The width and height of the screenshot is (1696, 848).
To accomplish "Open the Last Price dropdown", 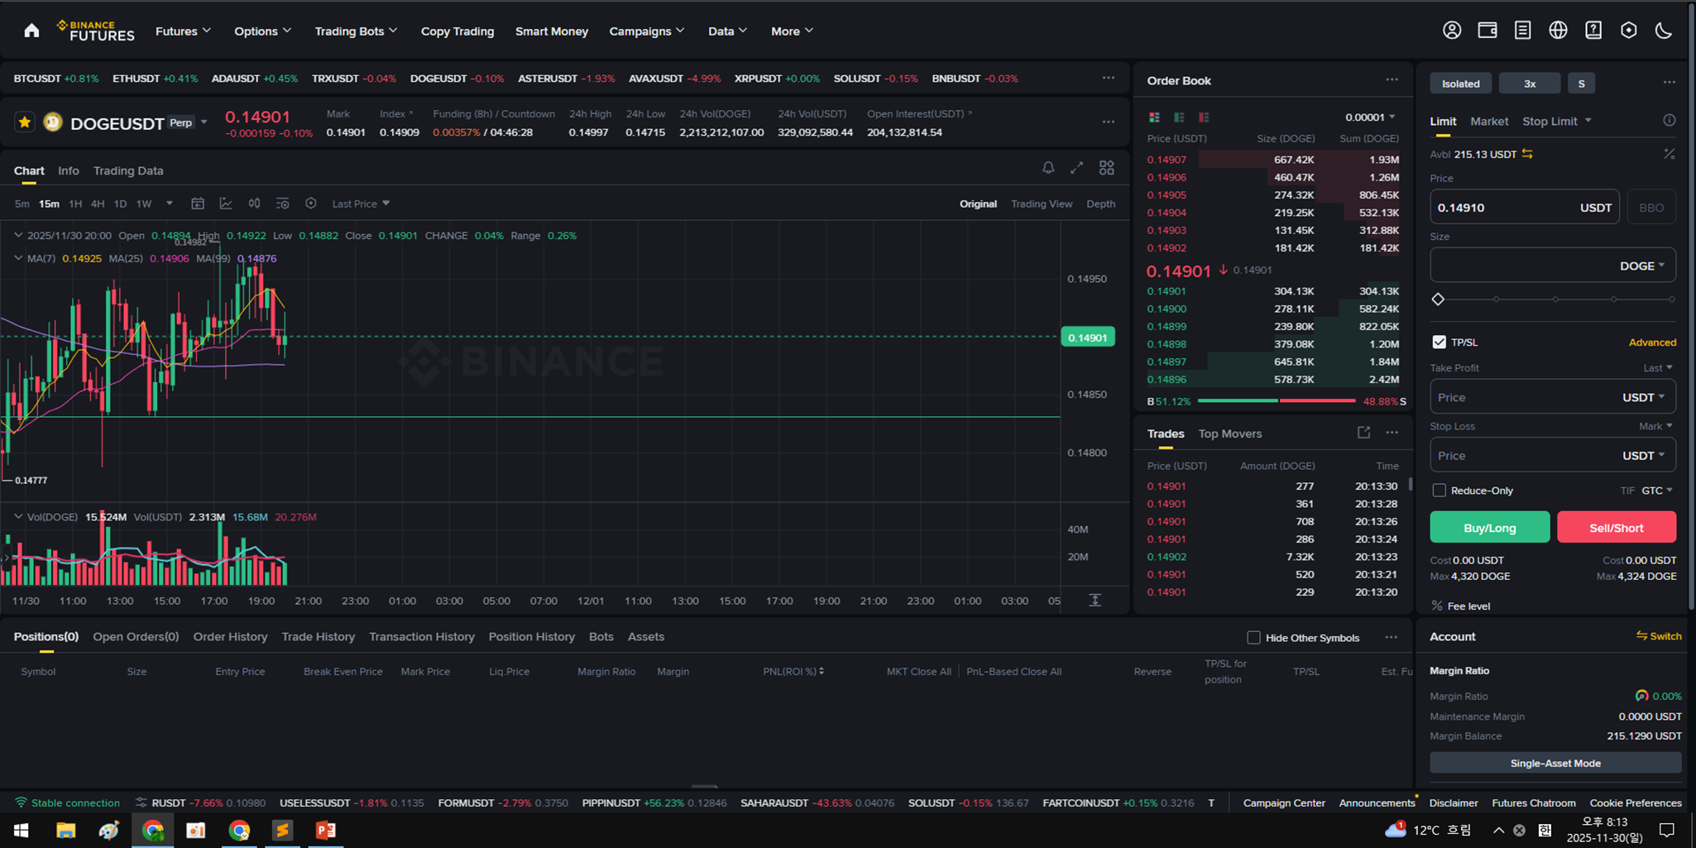I will (x=361, y=204).
